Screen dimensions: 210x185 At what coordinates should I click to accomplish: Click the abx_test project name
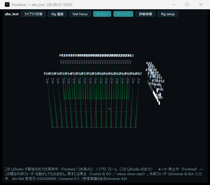[12, 14]
